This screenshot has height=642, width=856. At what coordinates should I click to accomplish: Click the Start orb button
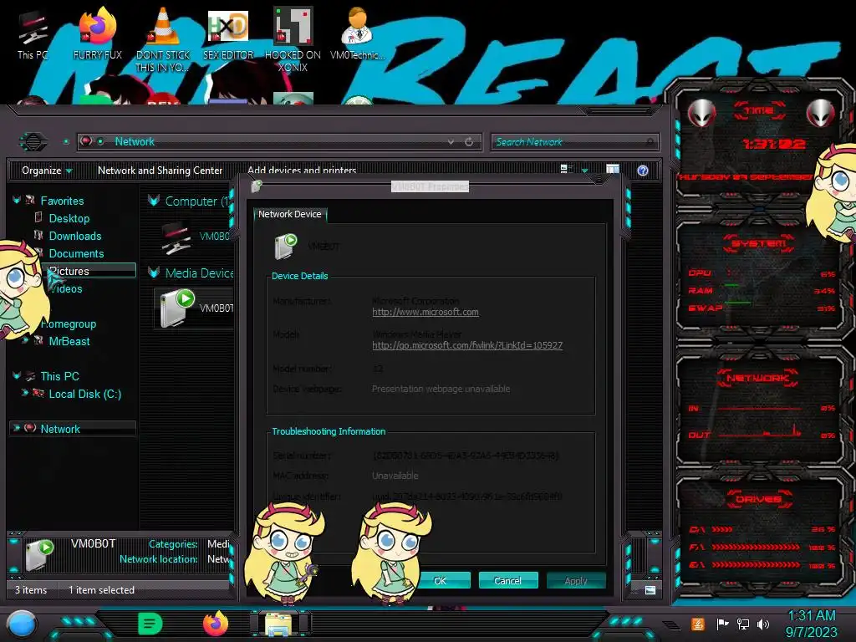click(x=22, y=624)
